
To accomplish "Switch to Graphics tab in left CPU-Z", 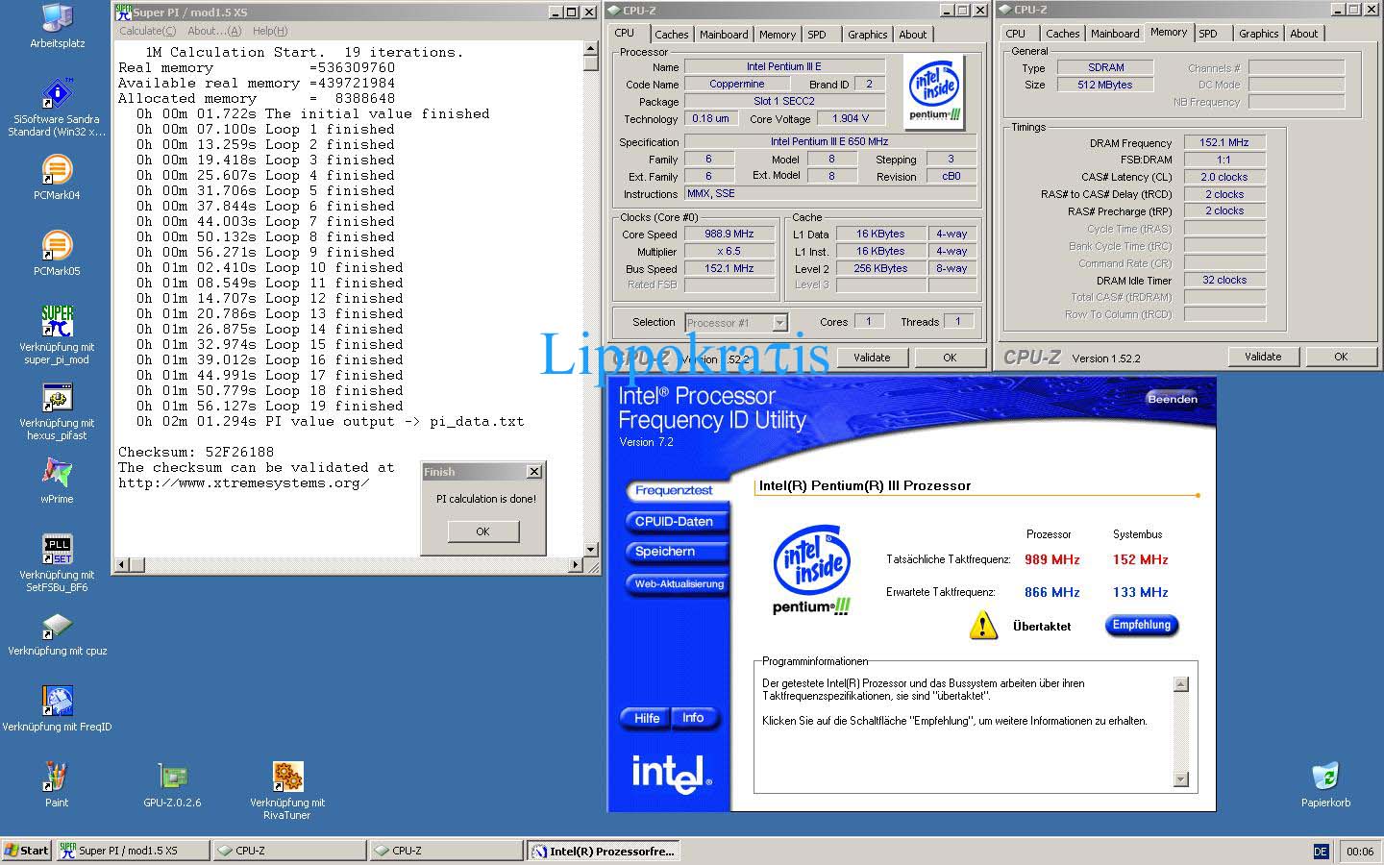I will [x=867, y=34].
